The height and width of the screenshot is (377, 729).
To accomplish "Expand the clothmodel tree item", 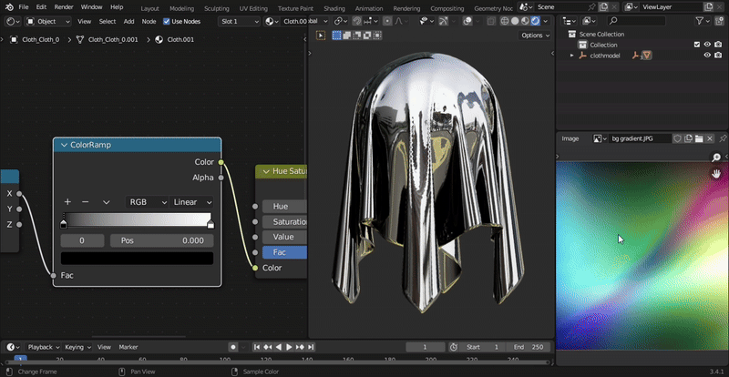I will (573, 56).
